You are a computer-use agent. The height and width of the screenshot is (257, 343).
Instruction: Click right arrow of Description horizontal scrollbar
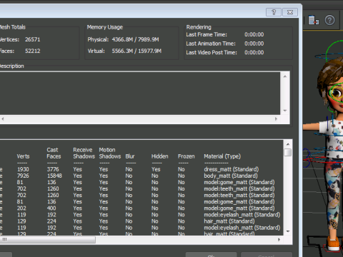pos(276,119)
